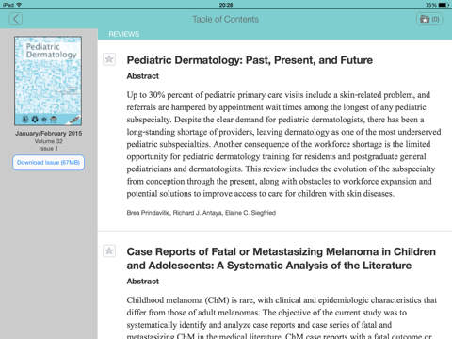Tap the Abstract heading of the melanoma article
Viewport: 452px width, 339px height.
coord(143,282)
